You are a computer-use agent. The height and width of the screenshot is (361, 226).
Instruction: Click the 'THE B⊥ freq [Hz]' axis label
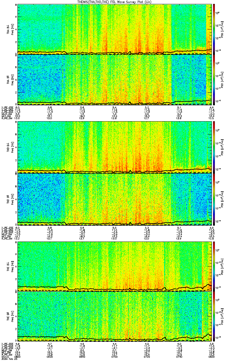tap(10, 266)
